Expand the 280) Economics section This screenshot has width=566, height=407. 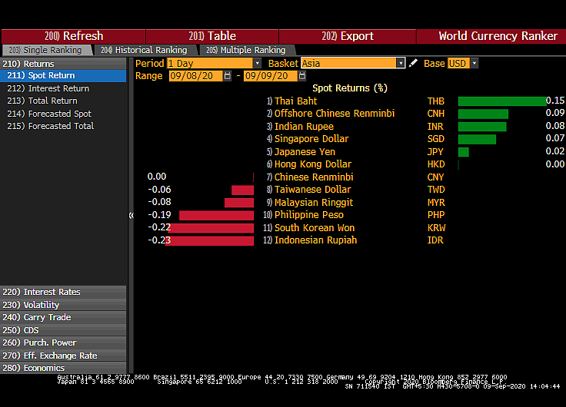coord(63,368)
